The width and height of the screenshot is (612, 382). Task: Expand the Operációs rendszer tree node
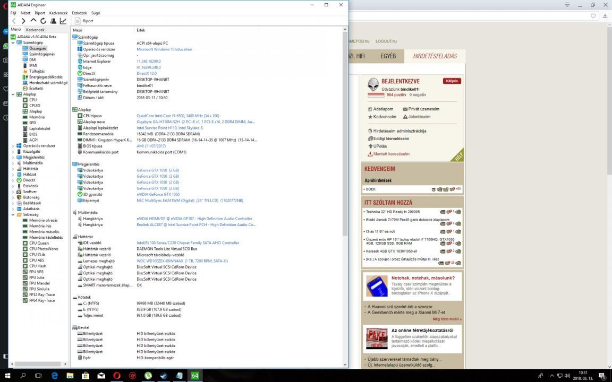coord(13,146)
